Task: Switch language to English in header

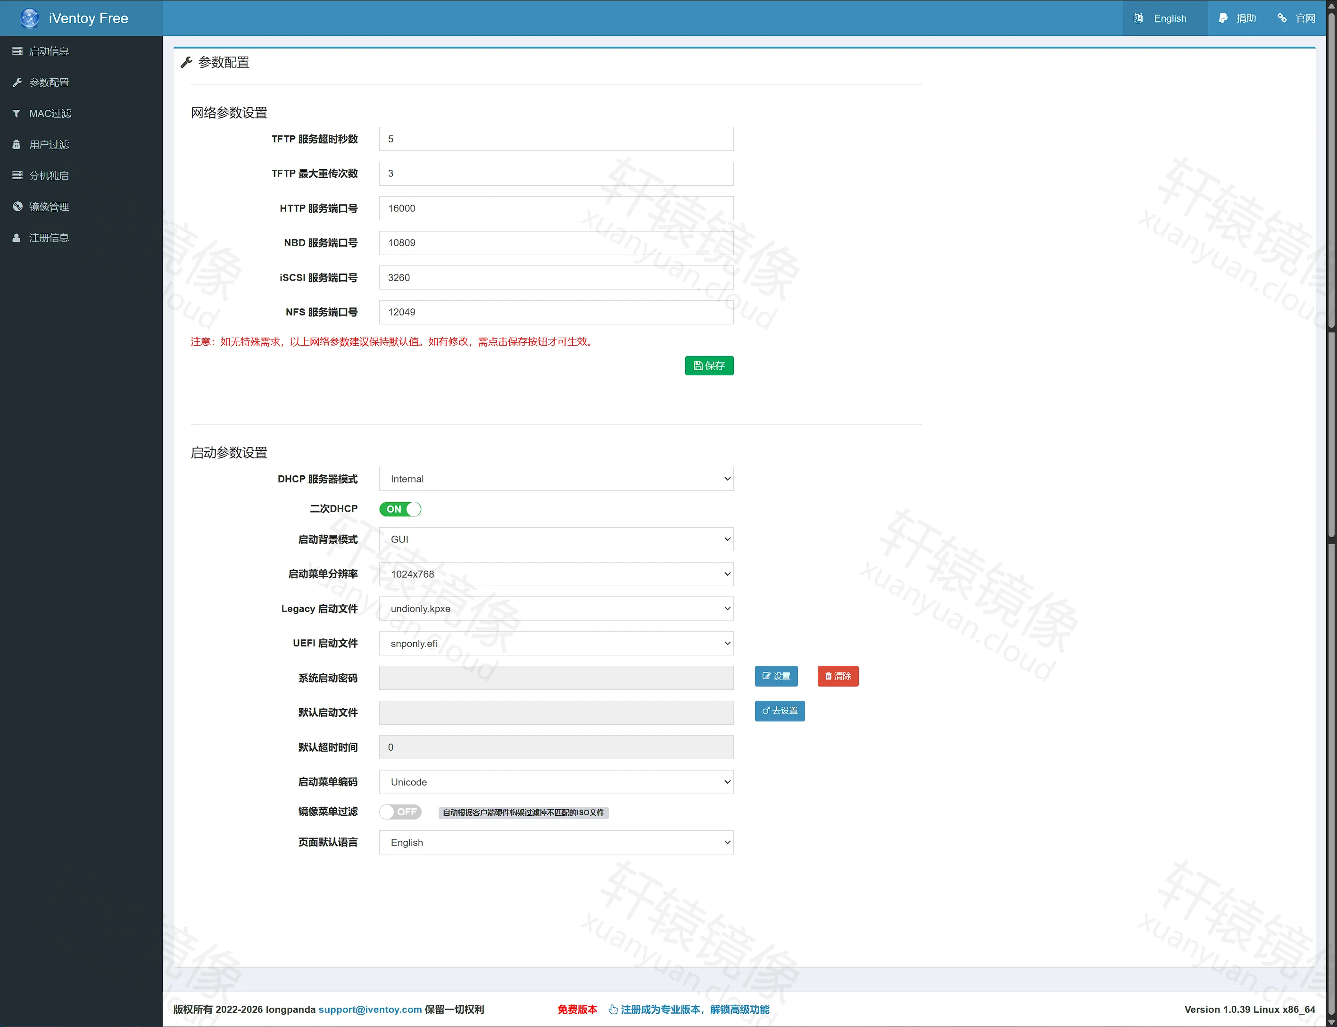Action: point(1164,18)
